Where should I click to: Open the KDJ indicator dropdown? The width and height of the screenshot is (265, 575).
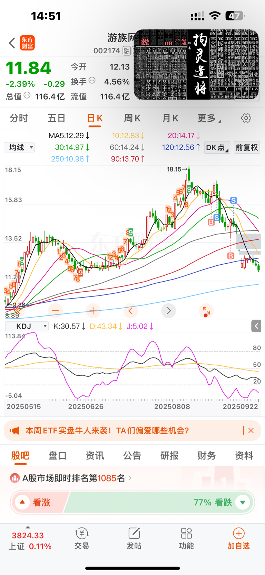tap(27, 326)
